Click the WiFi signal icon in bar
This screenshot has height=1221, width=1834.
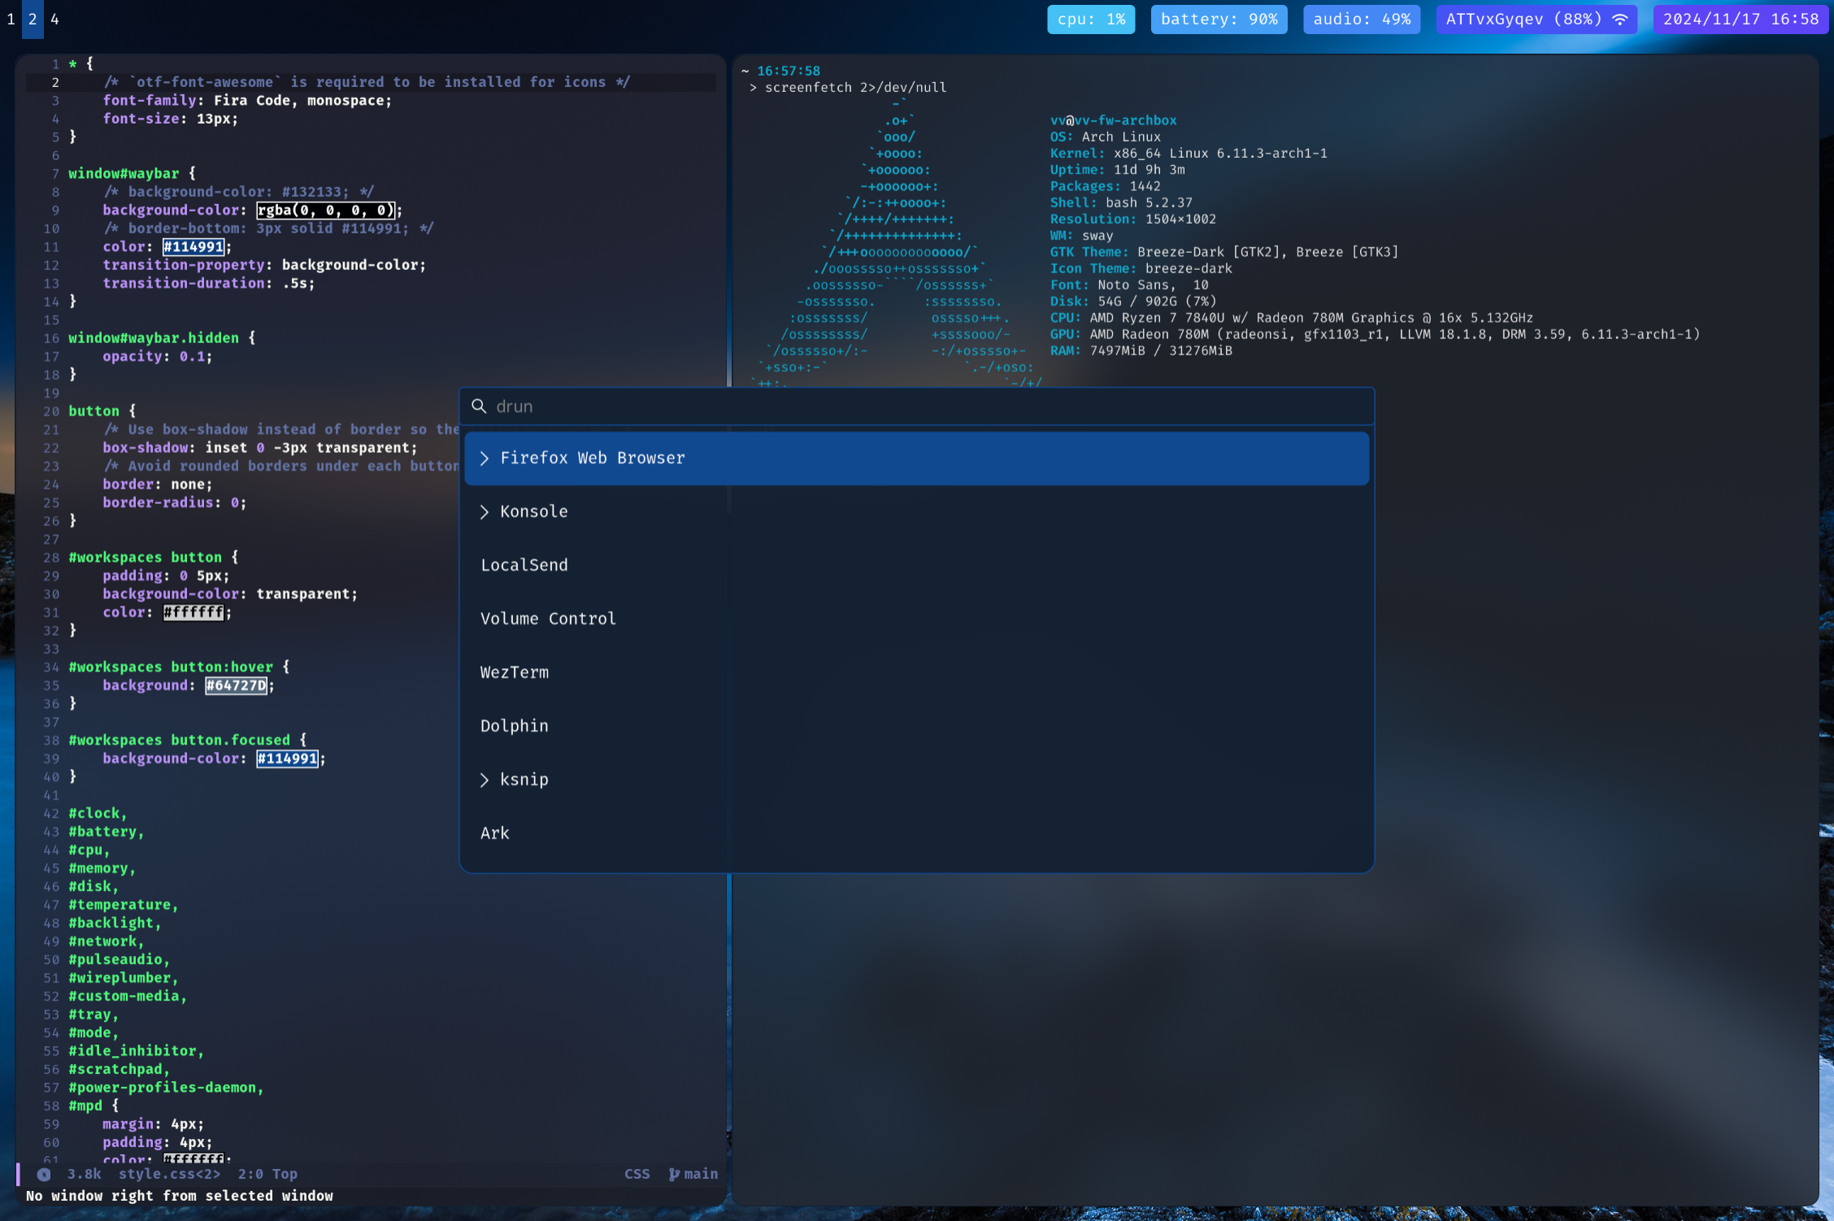(x=1620, y=20)
